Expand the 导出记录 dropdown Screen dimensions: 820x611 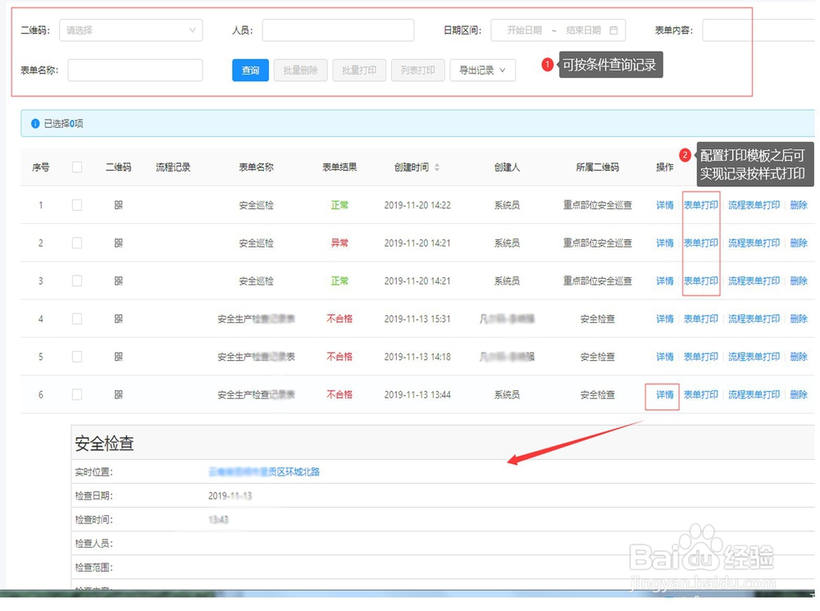[x=482, y=70]
